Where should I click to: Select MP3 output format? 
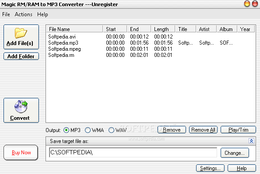coord(66,130)
